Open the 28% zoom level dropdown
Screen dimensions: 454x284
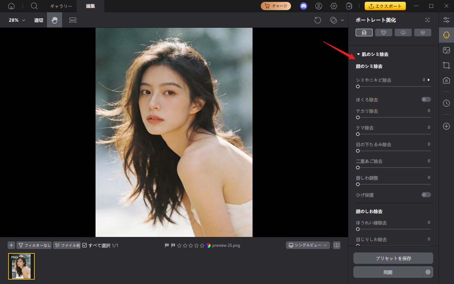[x=16, y=20]
